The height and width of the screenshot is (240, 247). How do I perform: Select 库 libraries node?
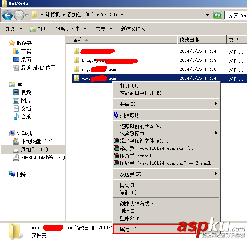click(16, 84)
